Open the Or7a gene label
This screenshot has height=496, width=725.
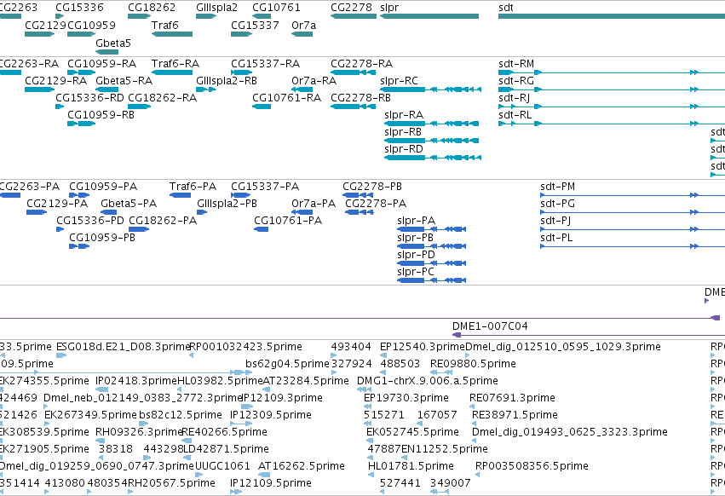(304, 25)
